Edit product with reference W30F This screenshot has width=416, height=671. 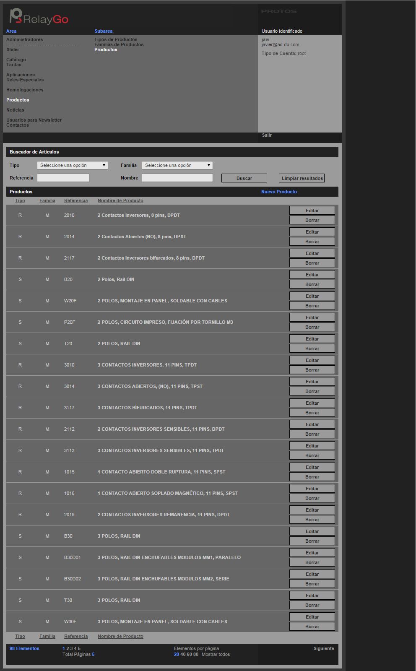tap(312, 617)
